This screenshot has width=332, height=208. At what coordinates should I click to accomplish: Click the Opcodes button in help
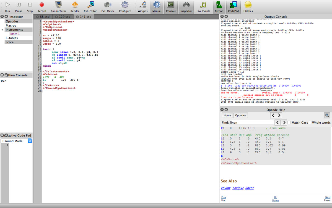(x=240, y=115)
